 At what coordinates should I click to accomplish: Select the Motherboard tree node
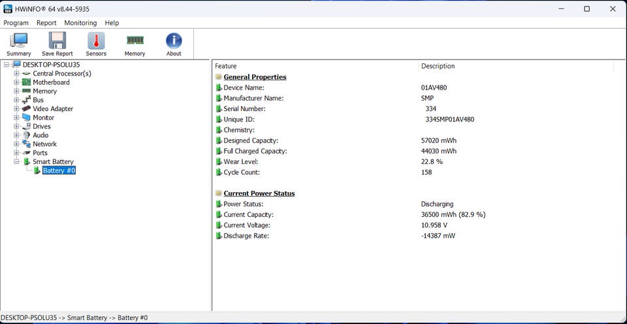[x=51, y=82]
